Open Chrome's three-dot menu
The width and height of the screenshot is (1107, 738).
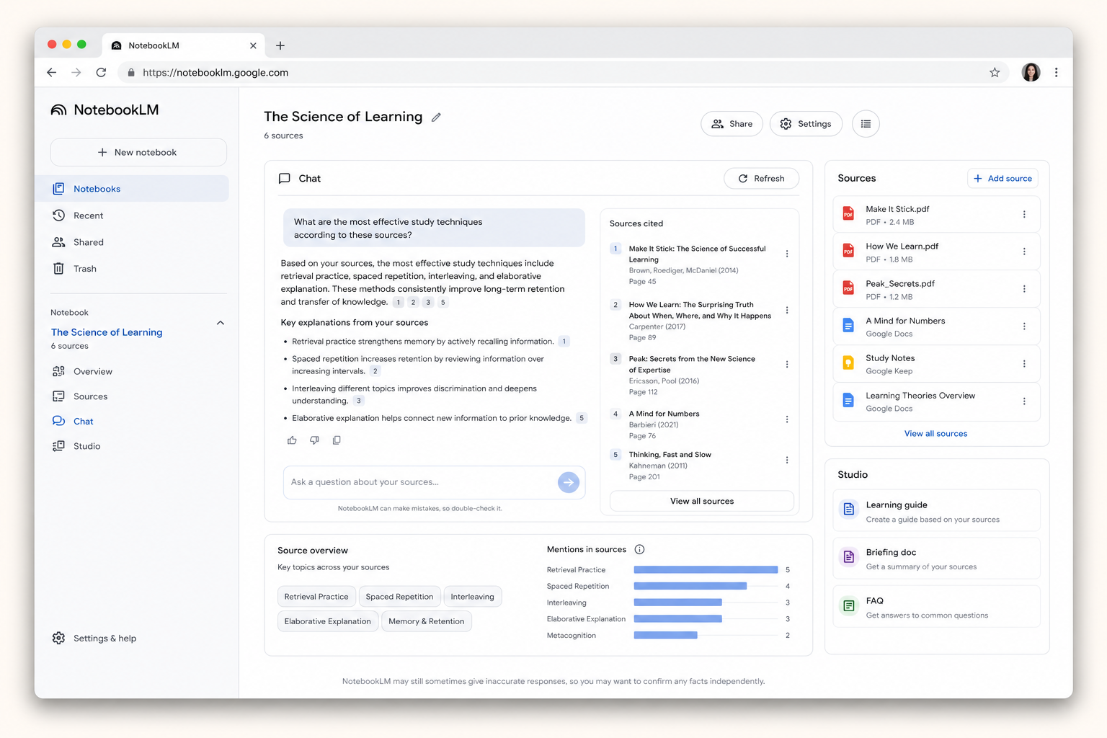tap(1057, 72)
